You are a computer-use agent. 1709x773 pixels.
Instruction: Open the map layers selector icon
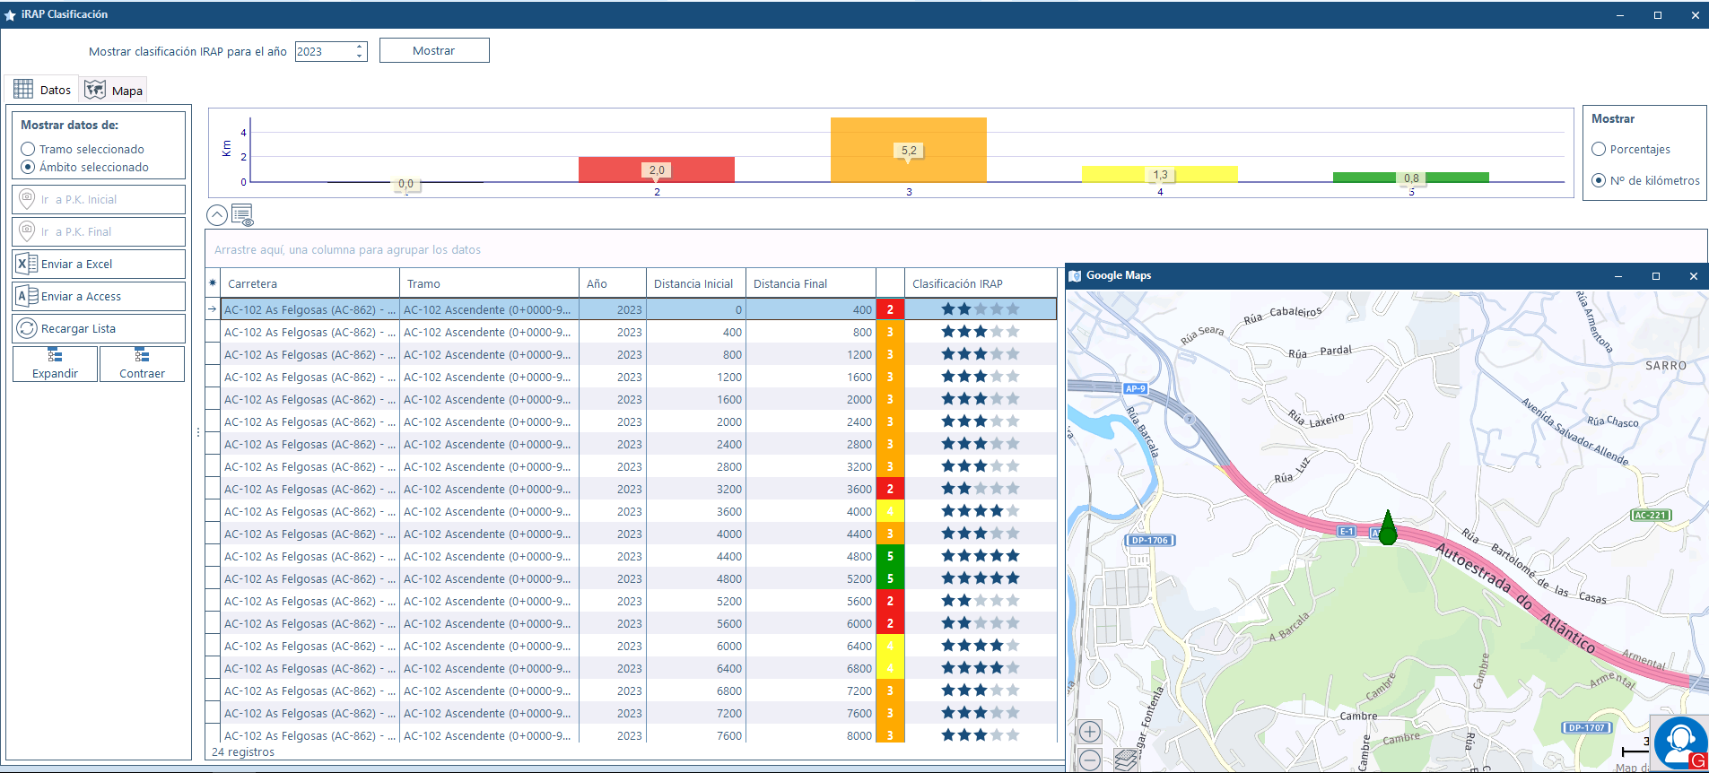point(1125,760)
